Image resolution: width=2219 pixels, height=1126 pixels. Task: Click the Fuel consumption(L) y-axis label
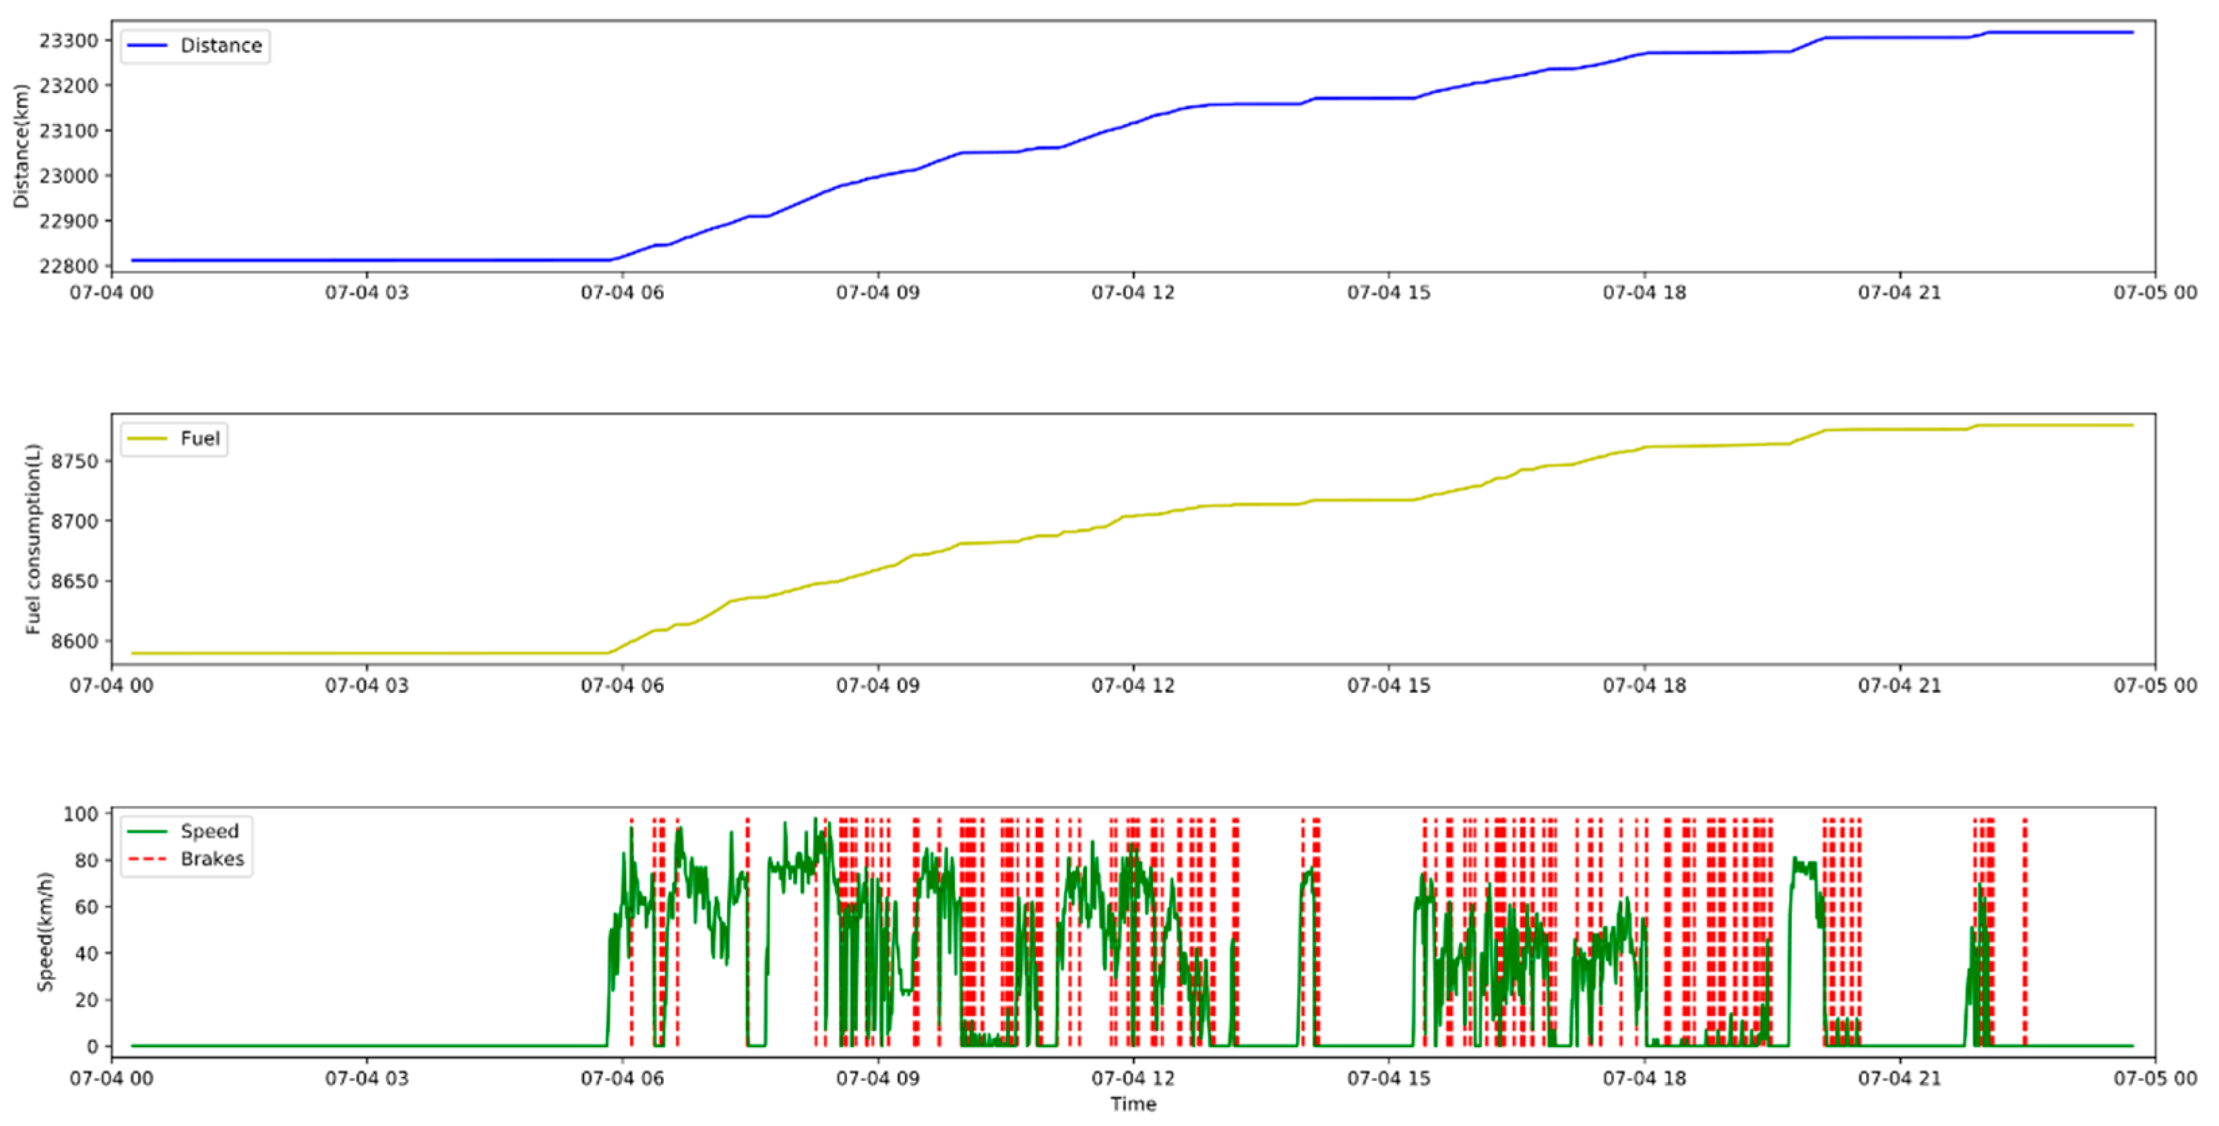pyautogui.click(x=33, y=539)
